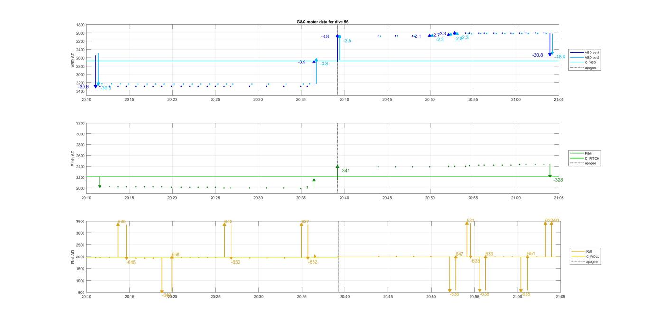Click the "-3.9" data label in VBD plot
This screenshot has height=328, width=664.
pyautogui.click(x=302, y=62)
